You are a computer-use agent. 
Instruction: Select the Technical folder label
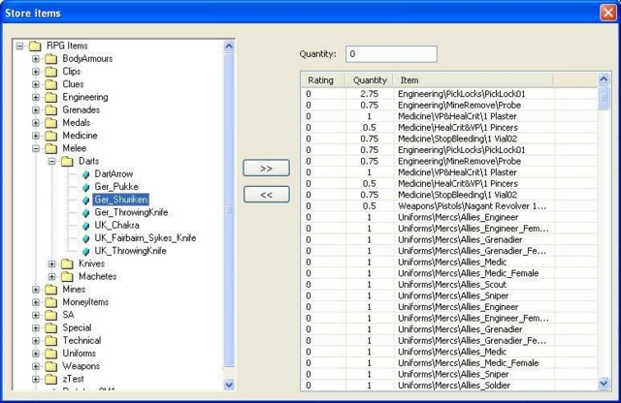[82, 340]
